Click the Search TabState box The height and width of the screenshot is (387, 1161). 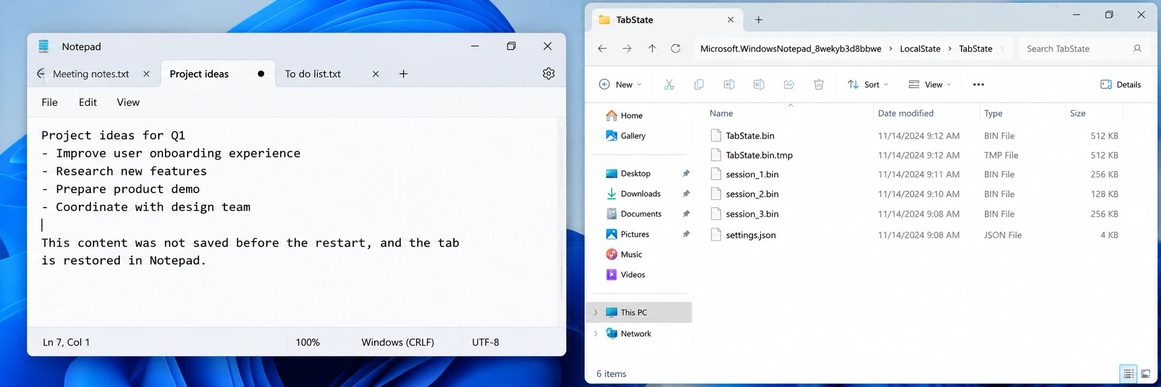click(x=1083, y=49)
